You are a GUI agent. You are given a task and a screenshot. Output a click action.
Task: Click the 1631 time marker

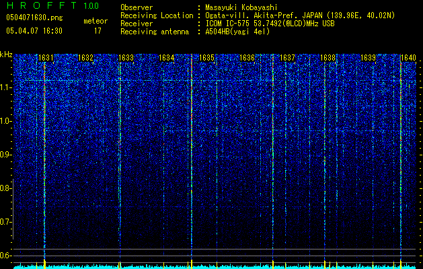coord(46,58)
